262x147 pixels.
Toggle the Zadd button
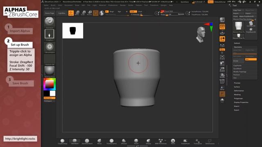point(133,11)
